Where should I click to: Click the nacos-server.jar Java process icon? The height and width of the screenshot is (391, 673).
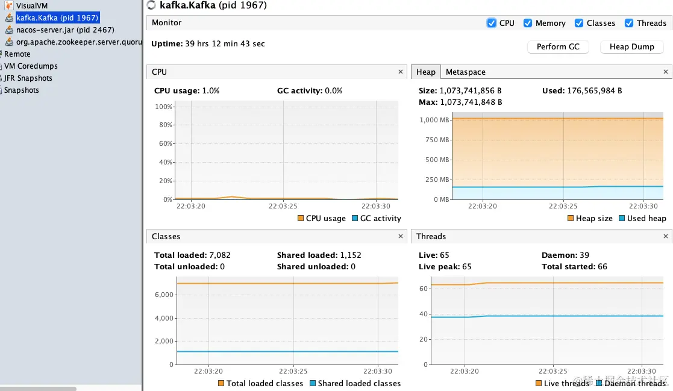9,30
